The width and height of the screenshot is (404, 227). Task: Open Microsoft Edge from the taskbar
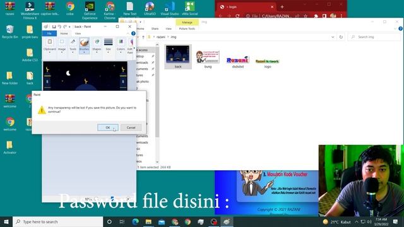pyautogui.click(x=135, y=221)
